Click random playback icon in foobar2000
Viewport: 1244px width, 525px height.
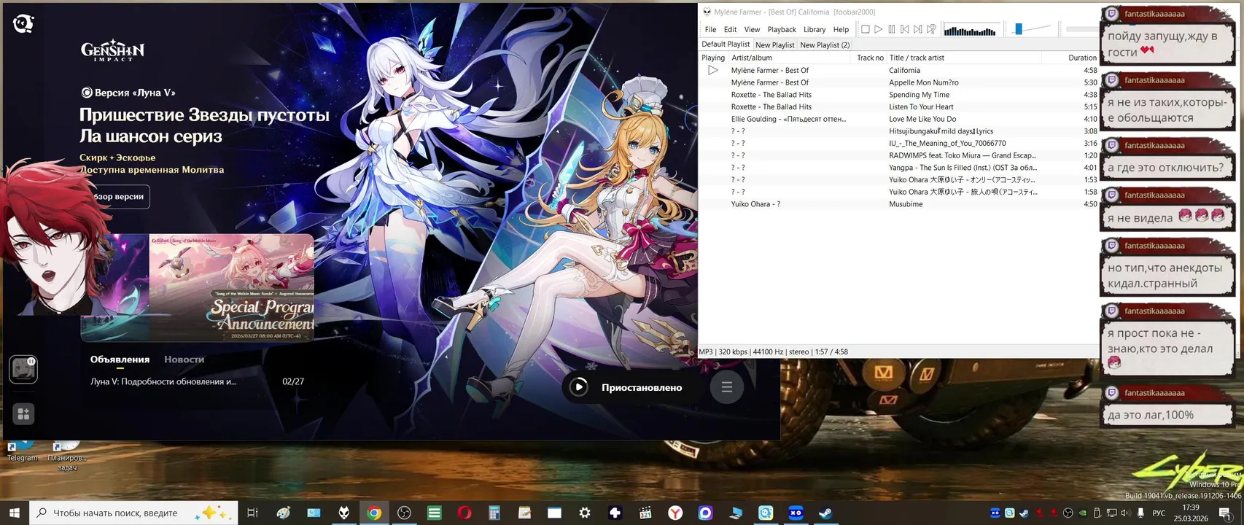click(x=931, y=29)
